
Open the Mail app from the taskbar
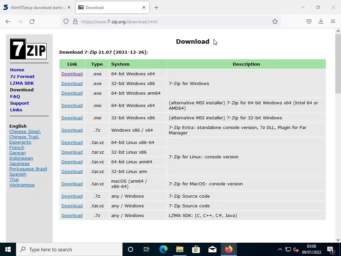pyautogui.click(x=212, y=249)
